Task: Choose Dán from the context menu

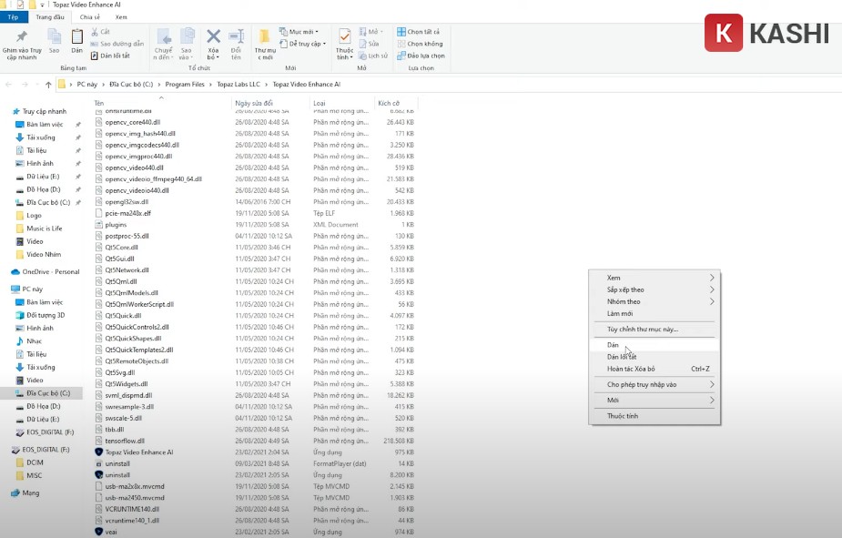Action: coord(614,345)
